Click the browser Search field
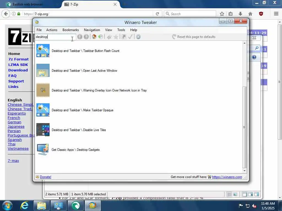Screen dimensions: 282x211 tap(190, 14)
